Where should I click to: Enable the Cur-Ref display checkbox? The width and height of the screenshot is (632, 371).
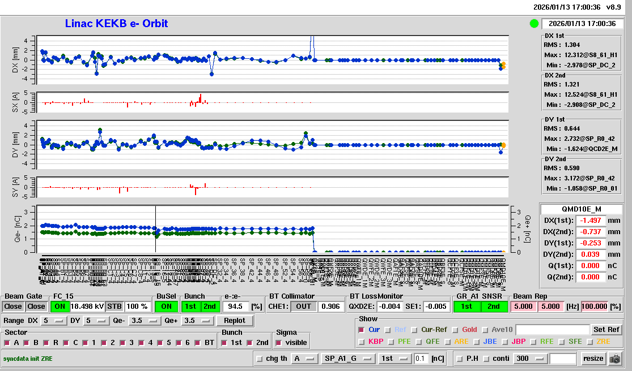[414, 330]
